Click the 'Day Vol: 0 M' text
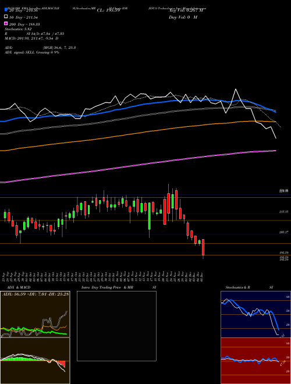 [x=183, y=17]
